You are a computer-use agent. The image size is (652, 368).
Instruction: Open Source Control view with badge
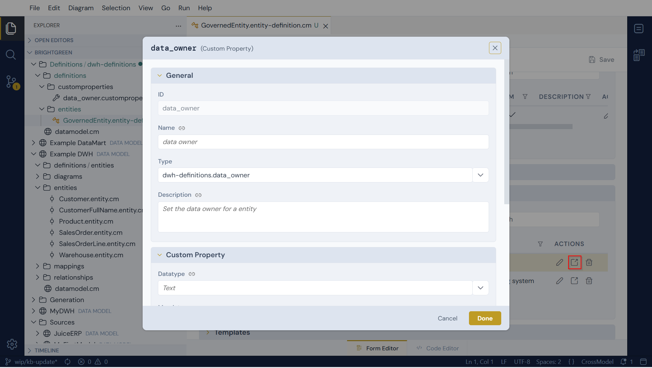(x=12, y=82)
